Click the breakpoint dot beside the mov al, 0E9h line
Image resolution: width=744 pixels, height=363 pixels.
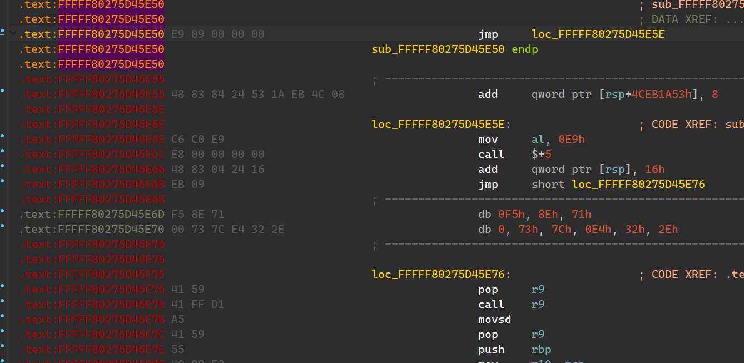pos(3,136)
